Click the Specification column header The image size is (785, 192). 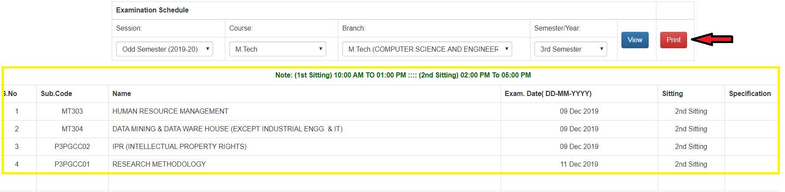tap(750, 94)
